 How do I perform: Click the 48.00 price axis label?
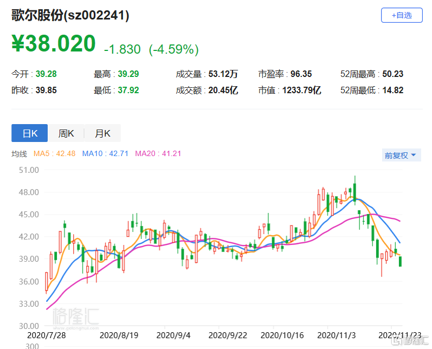pyautogui.click(x=29, y=192)
